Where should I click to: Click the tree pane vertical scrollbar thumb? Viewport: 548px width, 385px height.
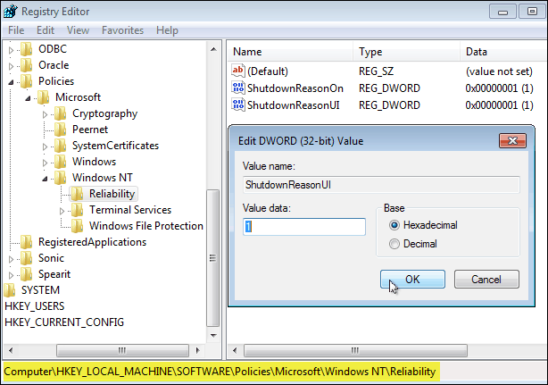pyautogui.click(x=212, y=258)
